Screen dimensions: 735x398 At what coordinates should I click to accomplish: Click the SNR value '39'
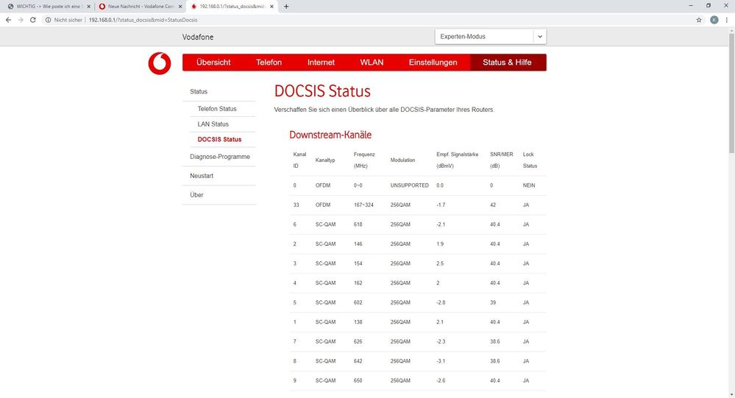493,303
